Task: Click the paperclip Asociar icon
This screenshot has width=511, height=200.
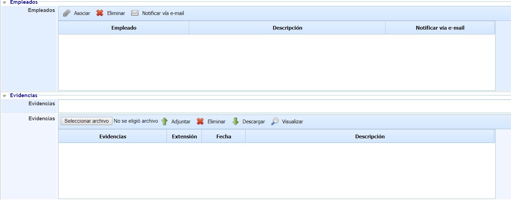Action: (x=67, y=13)
